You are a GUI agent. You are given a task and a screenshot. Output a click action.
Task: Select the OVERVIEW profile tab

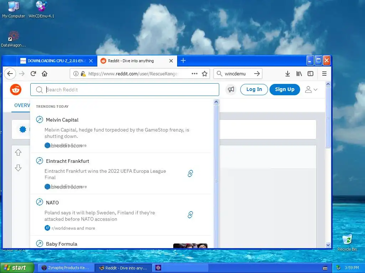coord(22,105)
